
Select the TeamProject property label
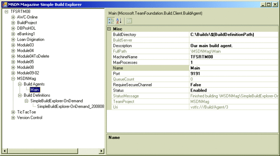coord(124,102)
